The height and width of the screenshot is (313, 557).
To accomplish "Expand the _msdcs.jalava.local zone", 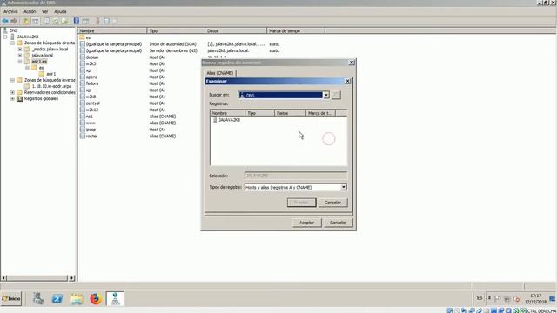I will (20, 49).
